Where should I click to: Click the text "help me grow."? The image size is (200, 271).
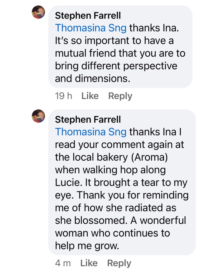[87, 246]
